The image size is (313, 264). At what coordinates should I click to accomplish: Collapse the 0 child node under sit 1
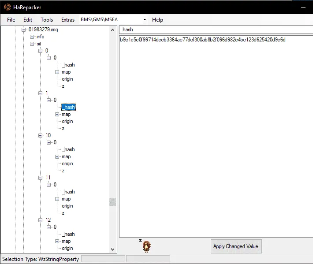coord(48,100)
